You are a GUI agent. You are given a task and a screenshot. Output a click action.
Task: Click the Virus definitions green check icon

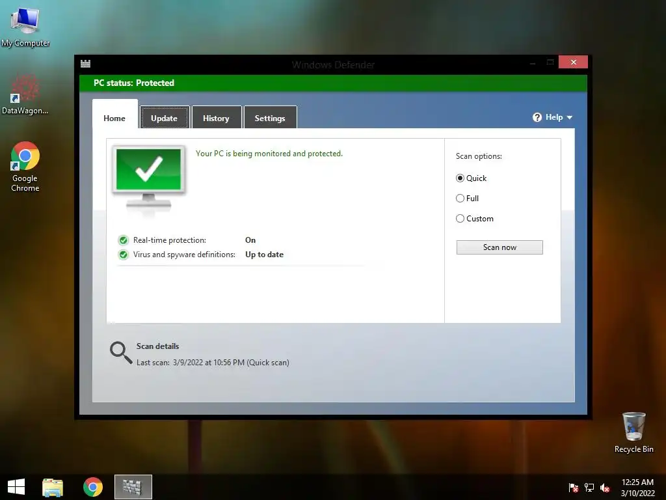tap(123, 255)
